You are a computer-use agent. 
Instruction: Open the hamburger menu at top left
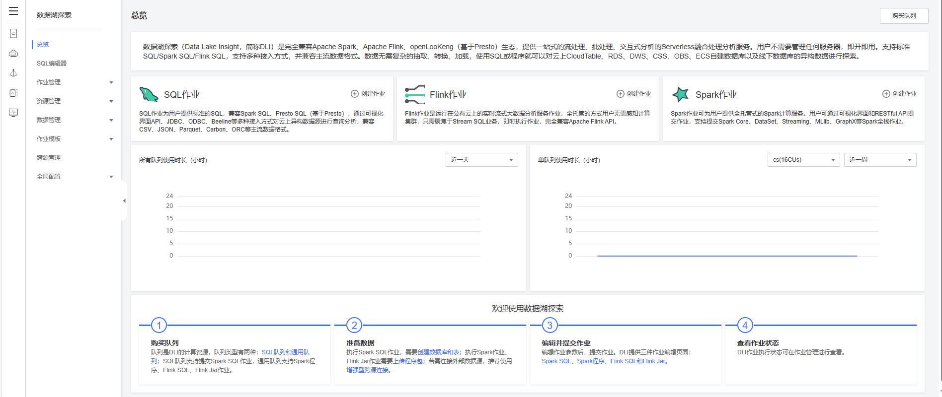tap(13, 11)
